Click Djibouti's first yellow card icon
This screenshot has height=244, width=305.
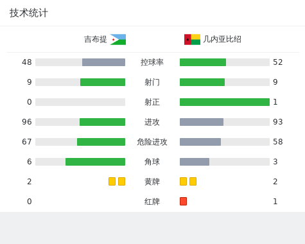112,181
